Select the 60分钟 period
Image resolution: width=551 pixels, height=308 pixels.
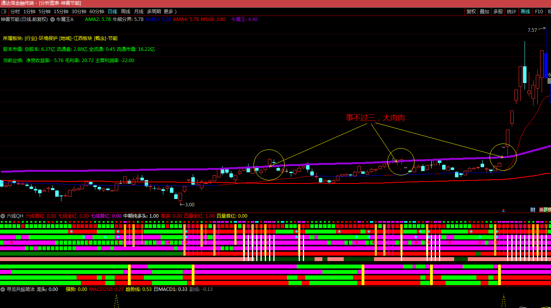[x=97, y=12]
